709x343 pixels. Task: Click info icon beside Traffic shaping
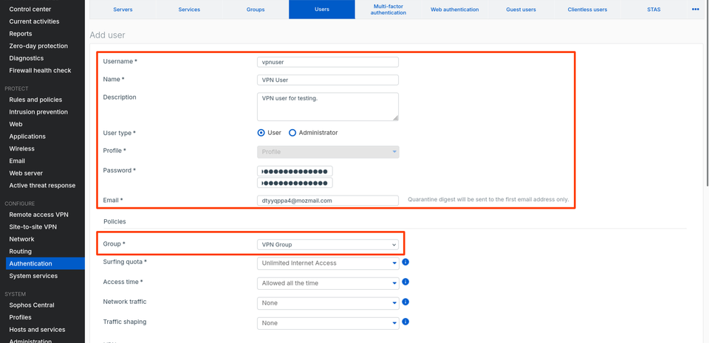(x=405, y=322)
